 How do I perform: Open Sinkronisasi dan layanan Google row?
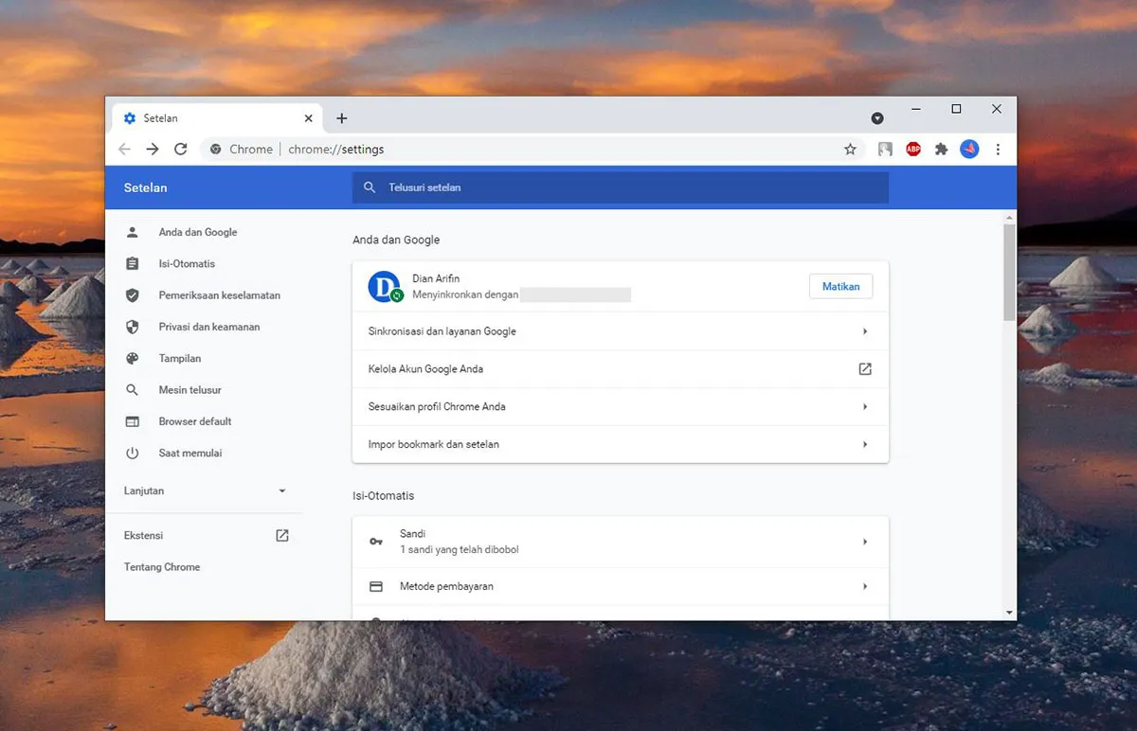620,331
